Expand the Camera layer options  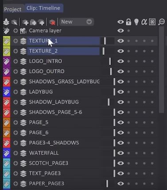[16, 31]
